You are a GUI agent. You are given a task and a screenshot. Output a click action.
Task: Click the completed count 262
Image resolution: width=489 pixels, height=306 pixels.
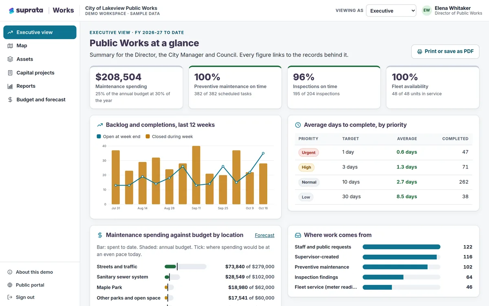point(464,182)
